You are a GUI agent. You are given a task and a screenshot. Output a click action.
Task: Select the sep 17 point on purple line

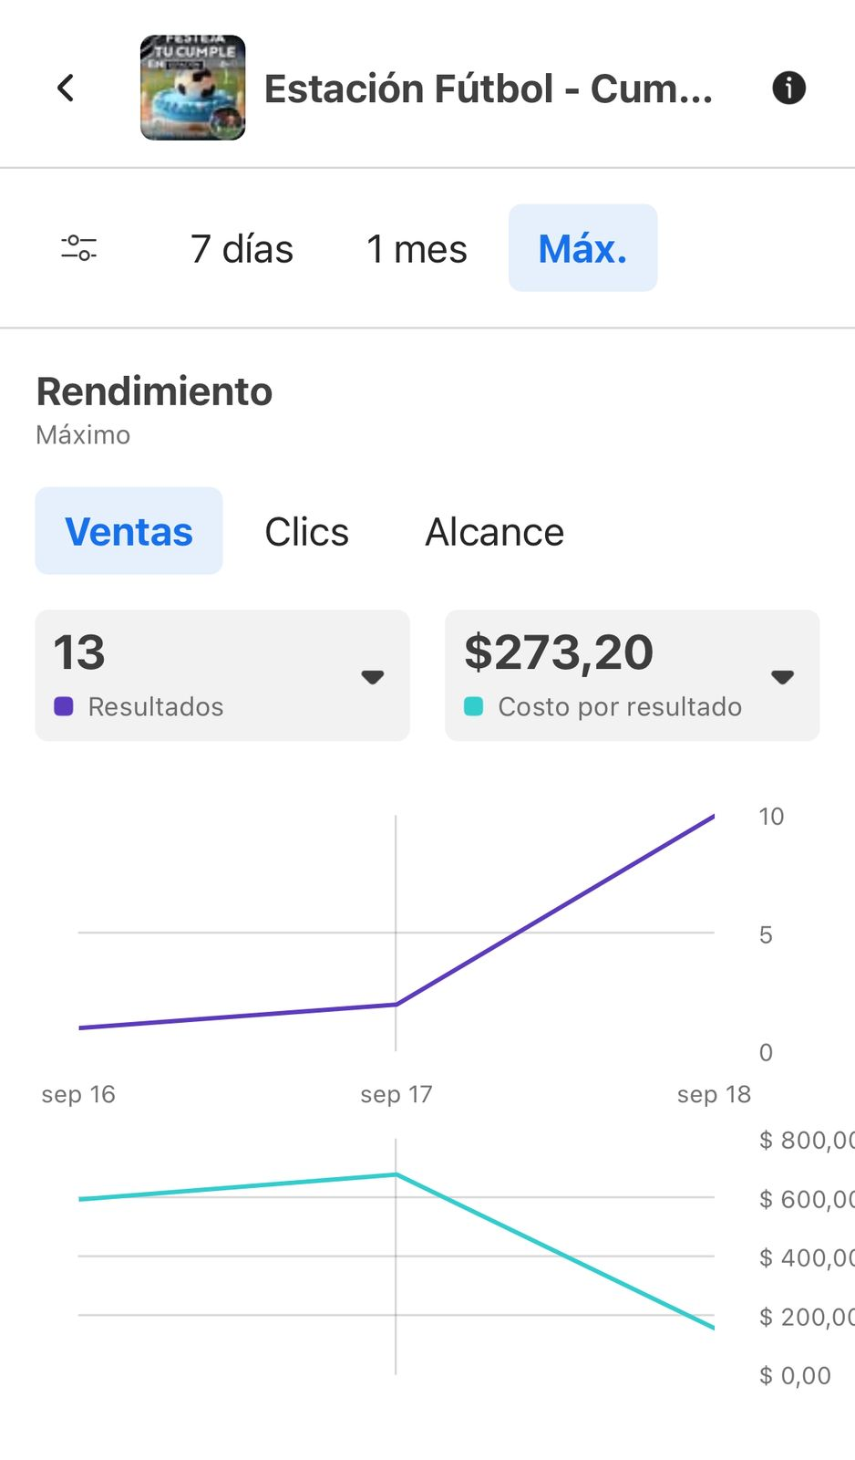[x=396, y=1004]
